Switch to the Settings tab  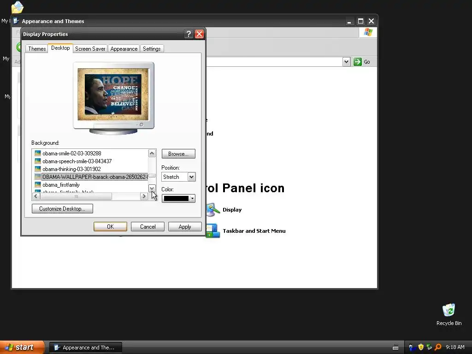tap(152, 49)
